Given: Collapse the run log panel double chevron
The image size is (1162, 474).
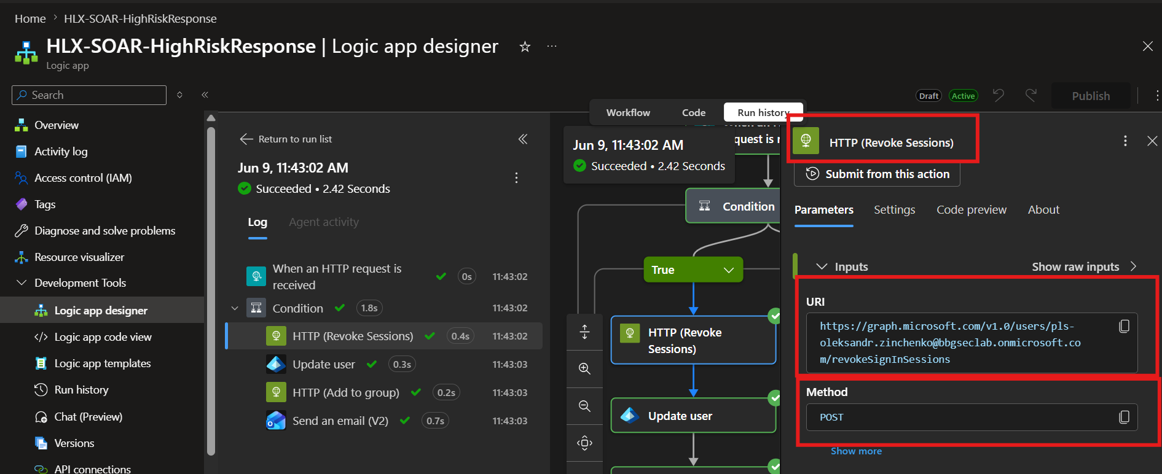Looking at the screenshot, I should click(x=523, y=139).
